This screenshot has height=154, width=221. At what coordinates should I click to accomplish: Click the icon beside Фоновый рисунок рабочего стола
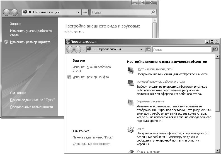click(131, 83)
